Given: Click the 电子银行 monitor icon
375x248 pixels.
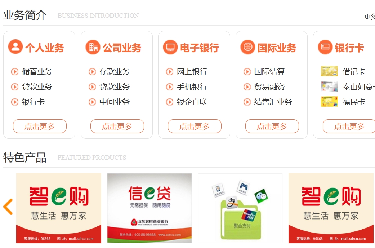Looking at the screenshot, I should (170, 47).
